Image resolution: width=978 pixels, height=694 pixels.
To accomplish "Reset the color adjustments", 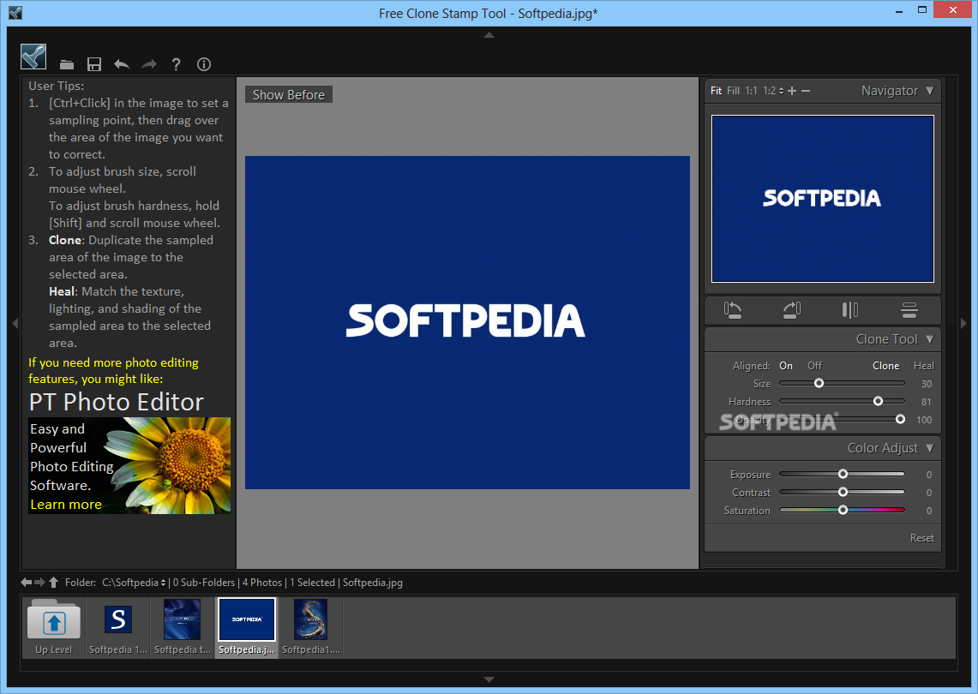I will pos(921,538).
